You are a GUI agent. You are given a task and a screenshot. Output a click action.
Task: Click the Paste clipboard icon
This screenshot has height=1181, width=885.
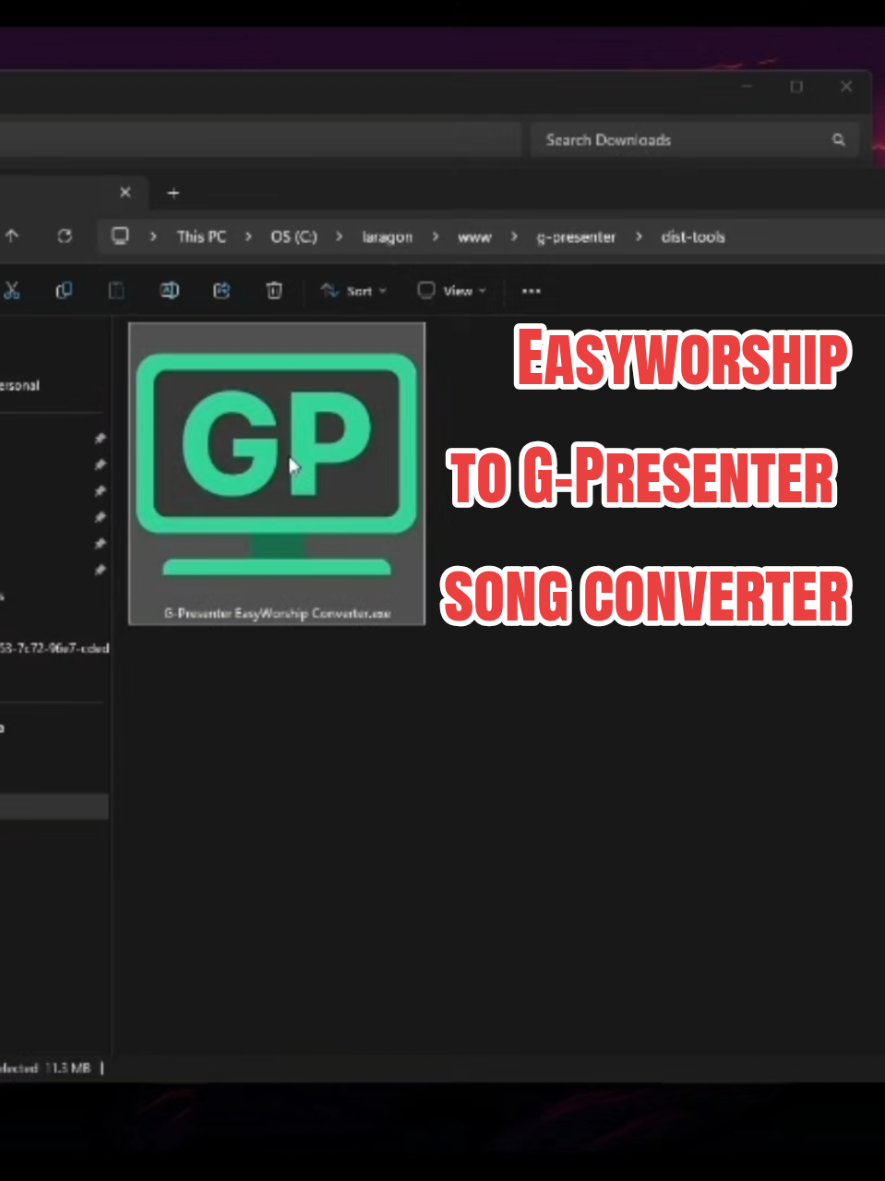coord(116,291)
